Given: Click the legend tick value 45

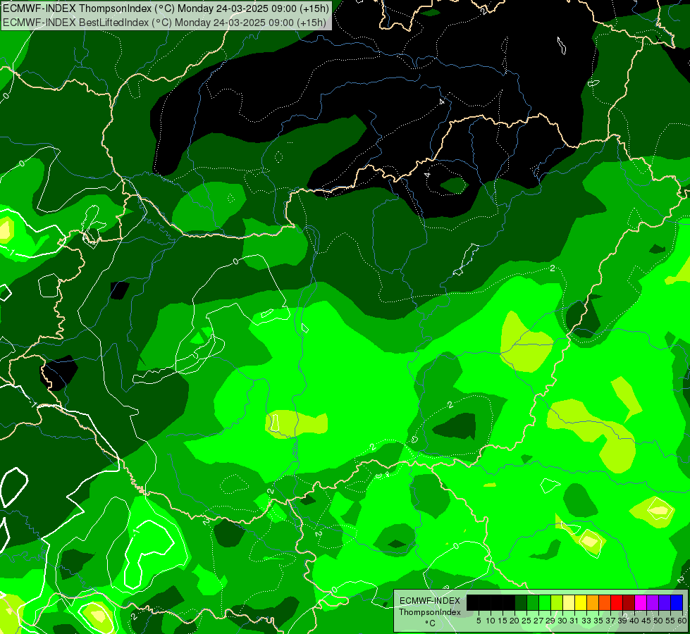Looking at the screenshot, I should coord(646,621).
